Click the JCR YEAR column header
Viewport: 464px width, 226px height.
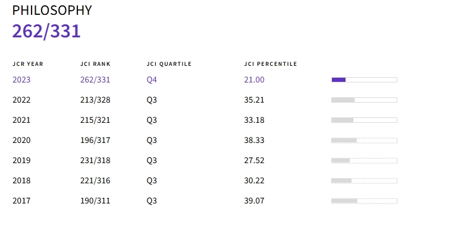click(28, 64)
